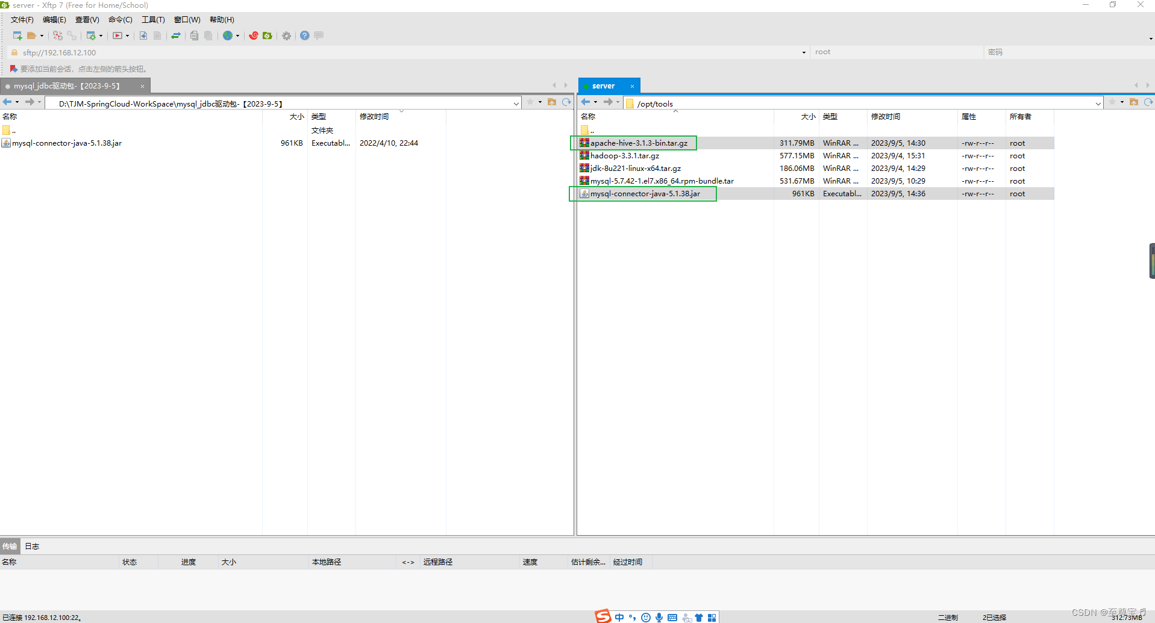
Task: Open the sftp address bar dropdown
Action: coord(804,53)
